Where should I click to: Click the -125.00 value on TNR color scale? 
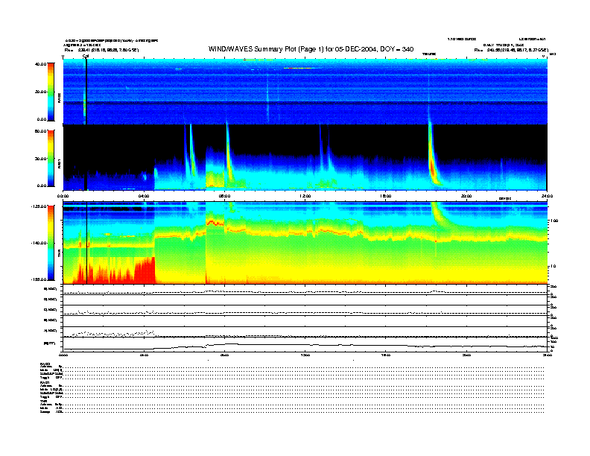pyautogui.click(x=39, y=206)
